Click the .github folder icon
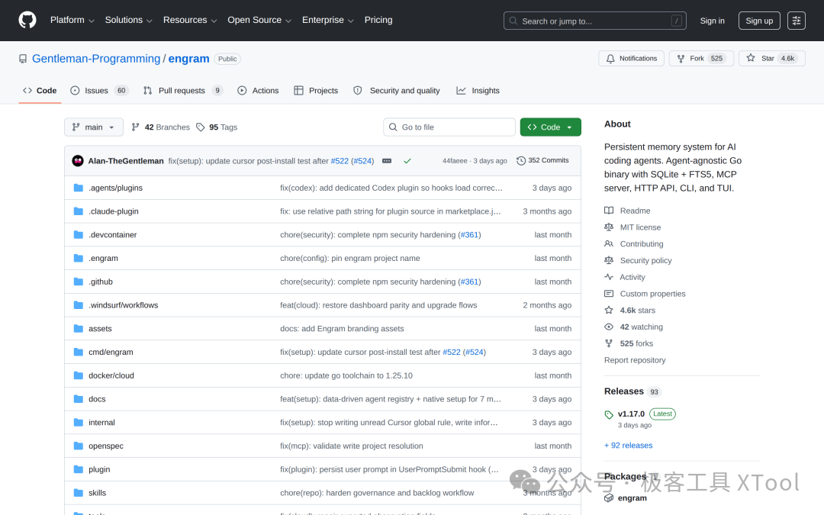Viewport: 824px width, 515px height. pyautogui.click(x=79, y=282)
